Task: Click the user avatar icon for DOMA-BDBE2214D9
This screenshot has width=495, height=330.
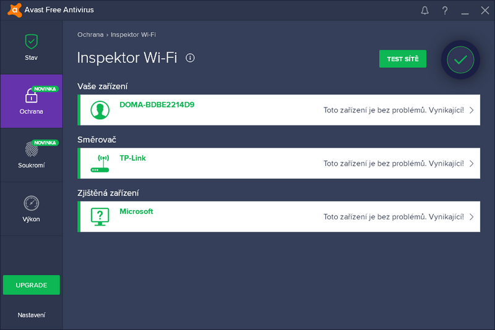Action: [100, 110]
